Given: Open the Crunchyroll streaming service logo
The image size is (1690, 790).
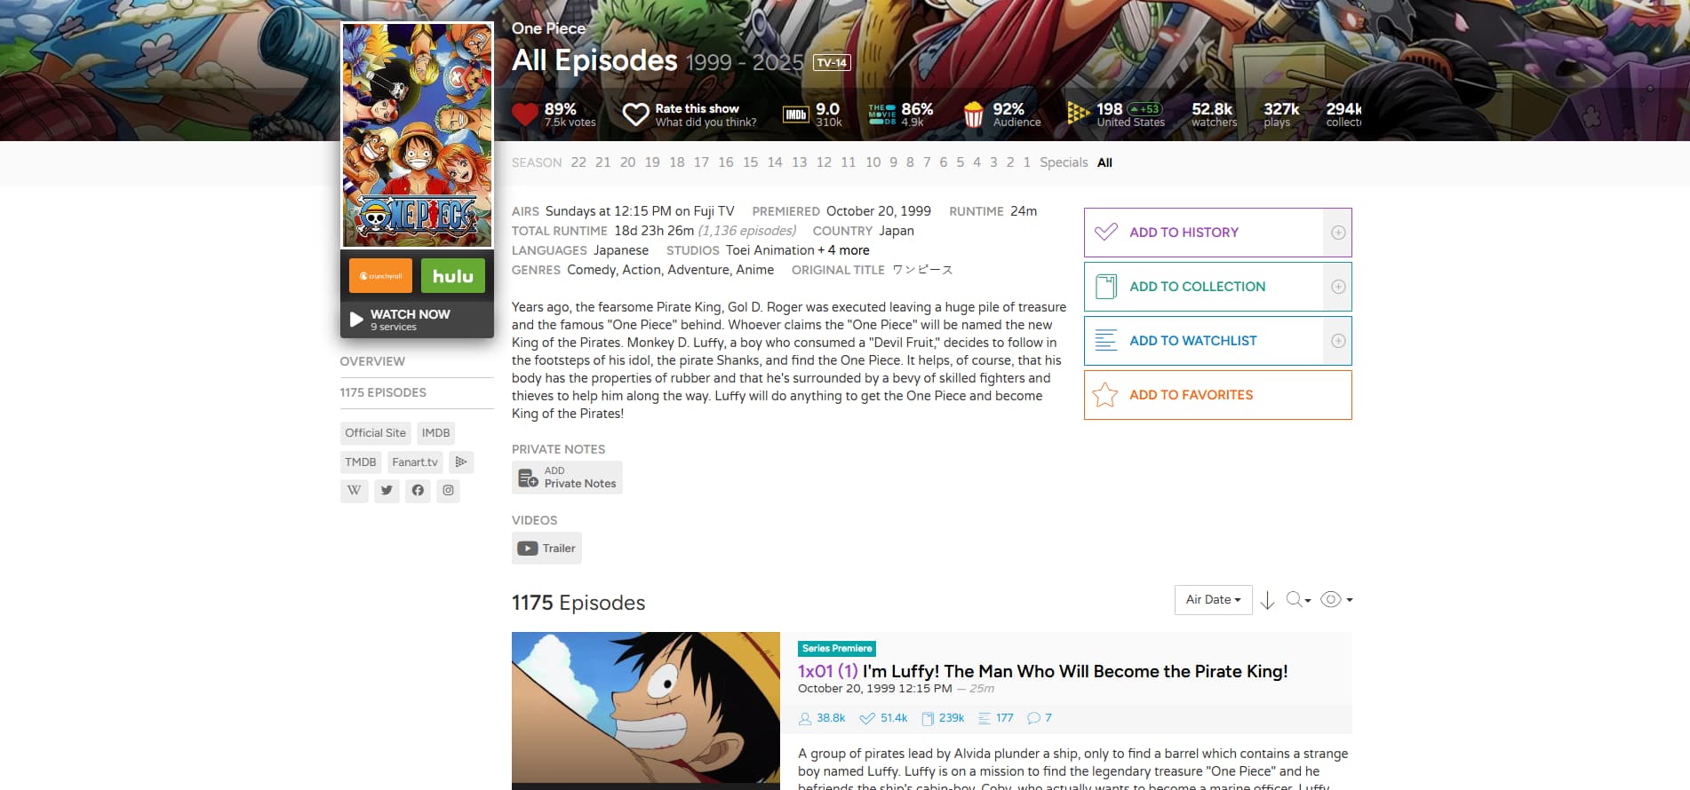Looking at the screenshot, I should pos(380,276).
